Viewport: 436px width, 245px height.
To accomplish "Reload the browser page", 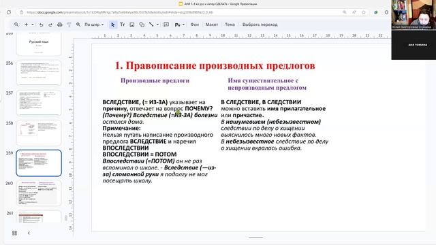I will click(x=9, y=12).
